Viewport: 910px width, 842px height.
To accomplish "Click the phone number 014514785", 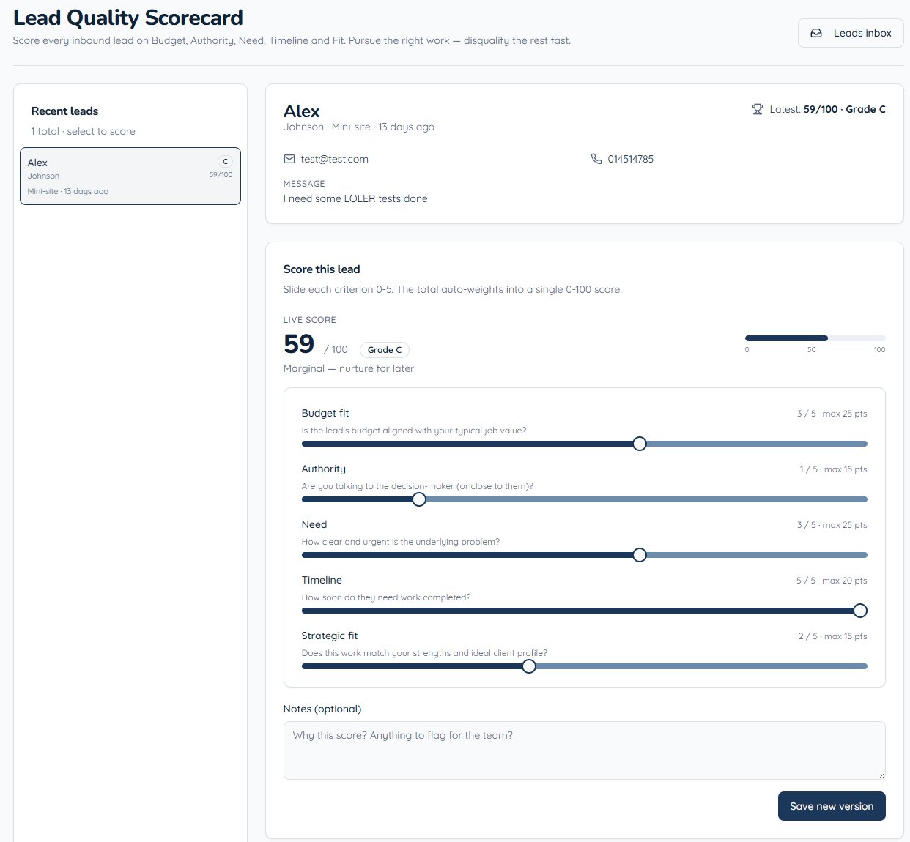I will 631,159.
